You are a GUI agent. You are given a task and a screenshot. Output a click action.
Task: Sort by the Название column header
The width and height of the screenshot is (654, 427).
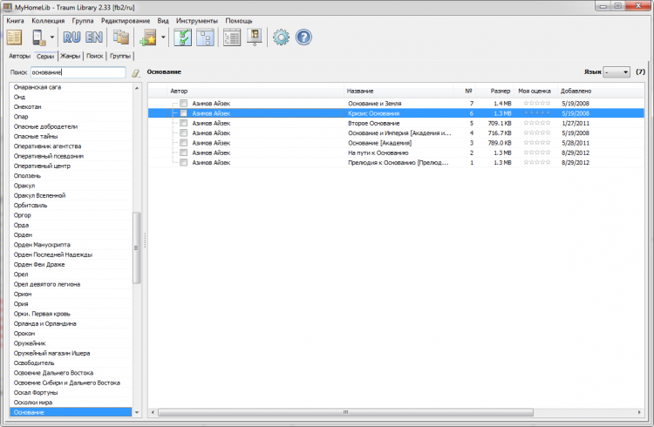coord(399,91)
